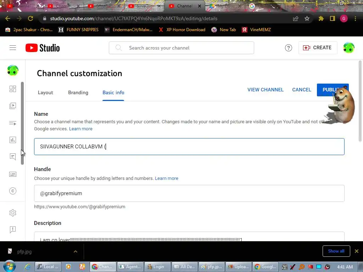Image resolution: width=363 pixels, height=272 pixels.
Task: Click the page vertical scrollbar
Action: (360, 101)
